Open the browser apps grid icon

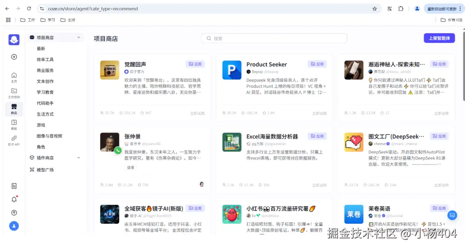coord(8,20)
